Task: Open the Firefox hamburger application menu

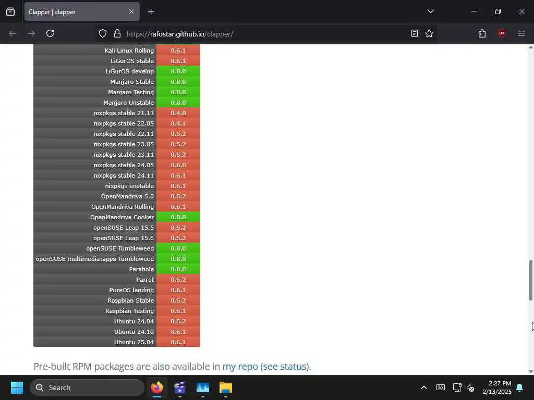Action: 521,34
